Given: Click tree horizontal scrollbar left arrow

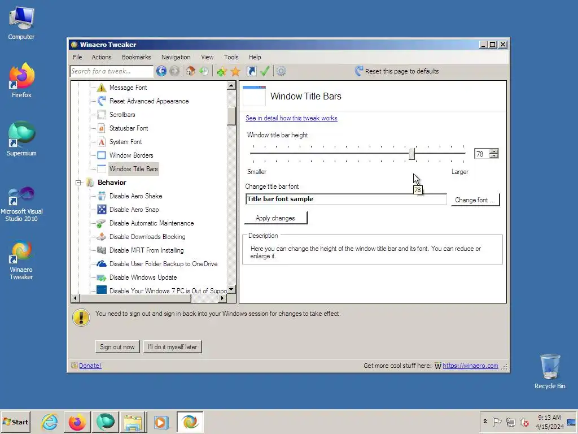Looking at the screenshot, I should (75, 298).
